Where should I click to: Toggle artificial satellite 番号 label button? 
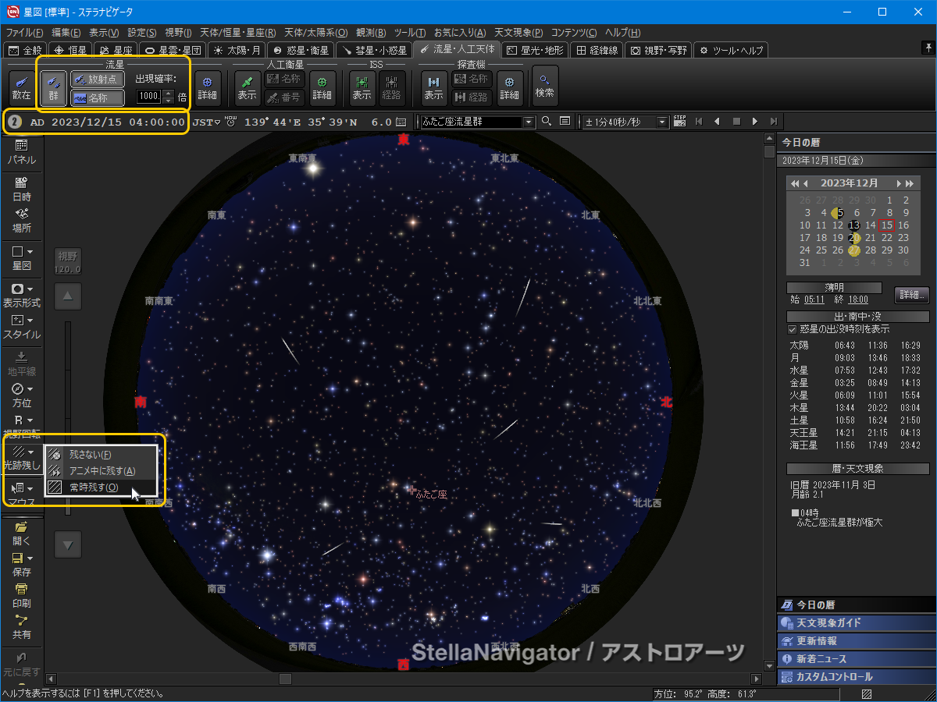pyautogui.click(x=283, y=97)
